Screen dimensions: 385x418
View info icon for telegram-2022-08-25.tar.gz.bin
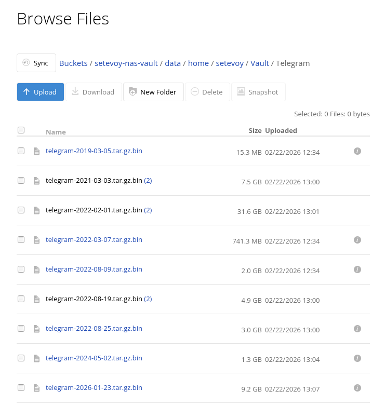pyautogui.click(x=357, y=329)
